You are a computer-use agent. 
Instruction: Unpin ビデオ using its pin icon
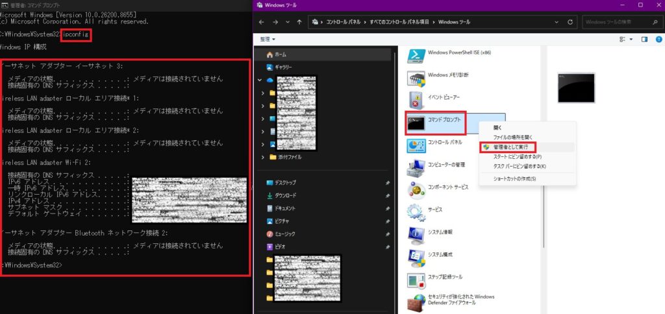(388, 247)
